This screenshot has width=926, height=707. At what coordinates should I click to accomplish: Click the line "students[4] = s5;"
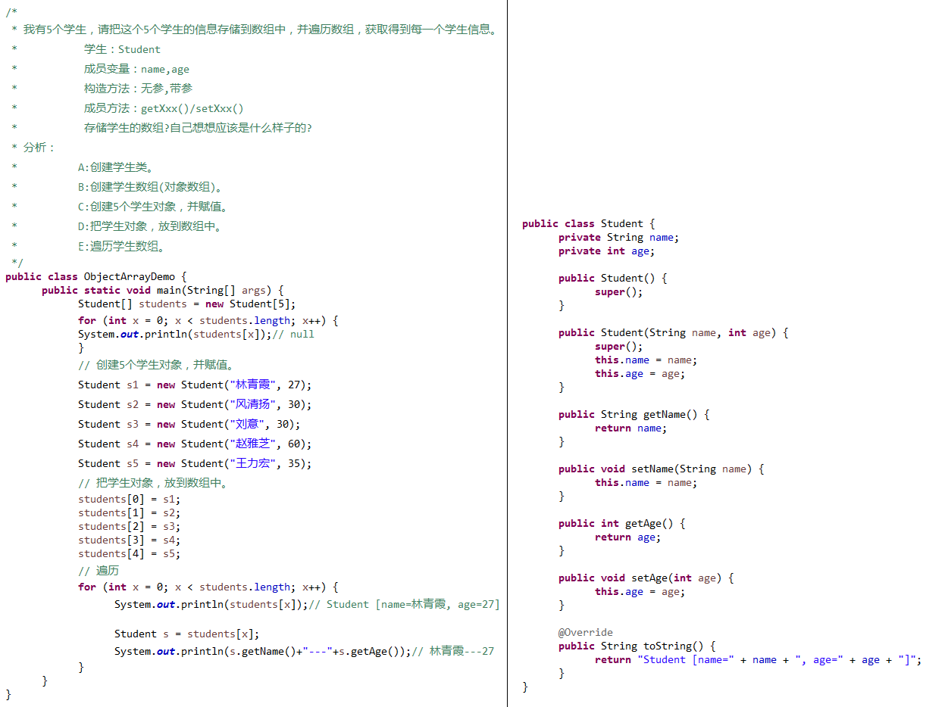pyautogui.click(x=129, y=553)
